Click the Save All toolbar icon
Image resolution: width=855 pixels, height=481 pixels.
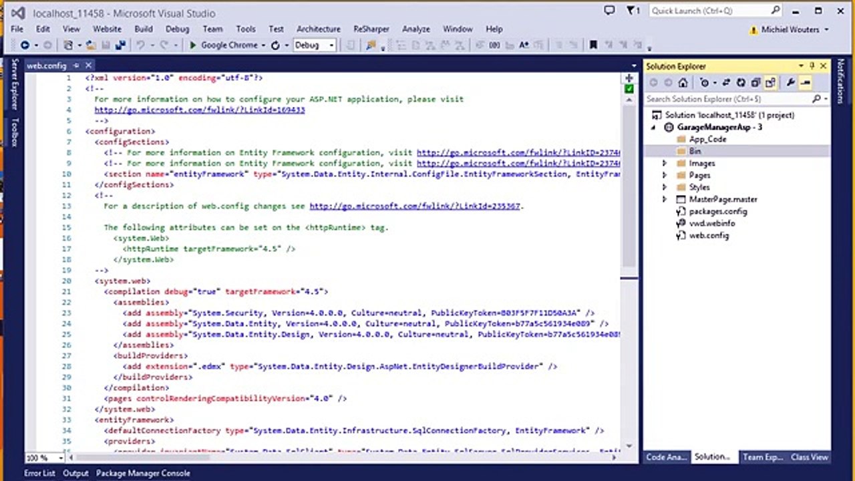click(x=121, y=45)
